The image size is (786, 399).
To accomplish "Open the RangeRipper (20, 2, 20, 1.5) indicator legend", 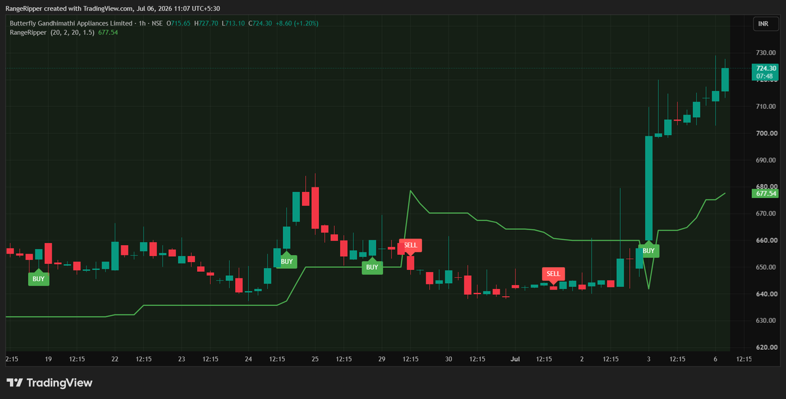I will tap(51, 31).
